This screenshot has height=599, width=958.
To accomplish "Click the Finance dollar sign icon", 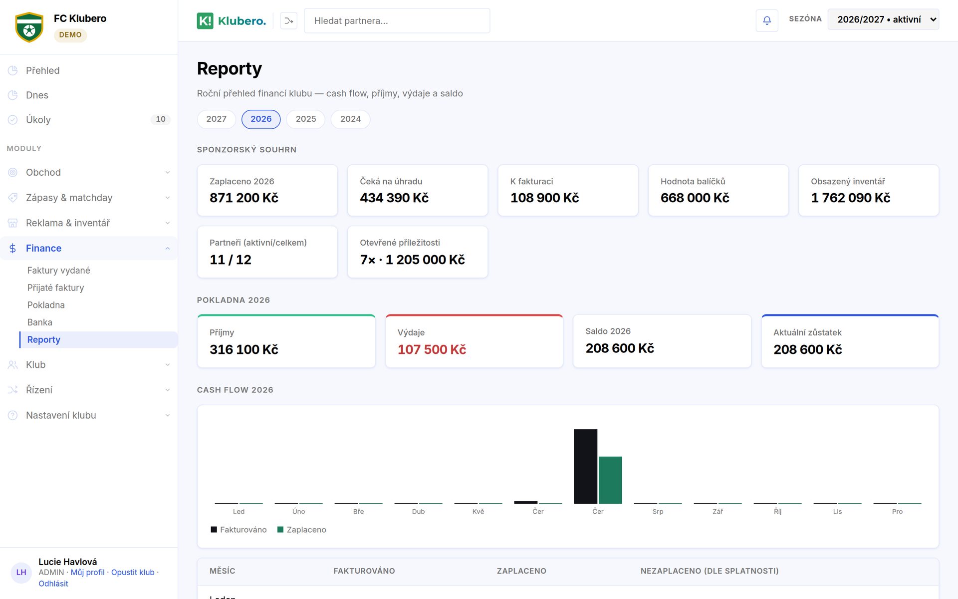I will (13, 248).
